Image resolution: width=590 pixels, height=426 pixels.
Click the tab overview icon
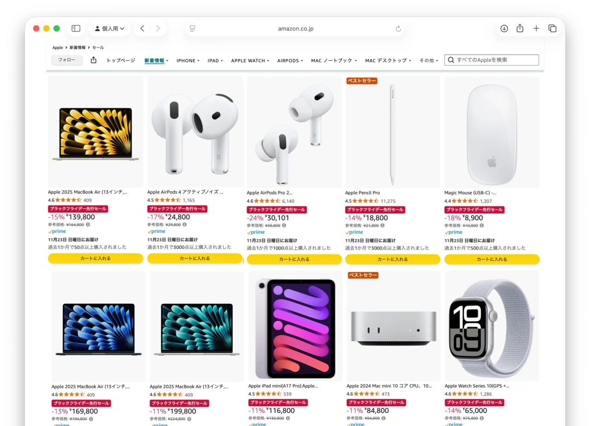(x=552, y=28)
